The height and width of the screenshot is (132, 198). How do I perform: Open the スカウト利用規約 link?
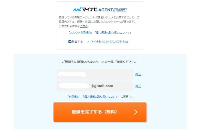pos(80,33)
